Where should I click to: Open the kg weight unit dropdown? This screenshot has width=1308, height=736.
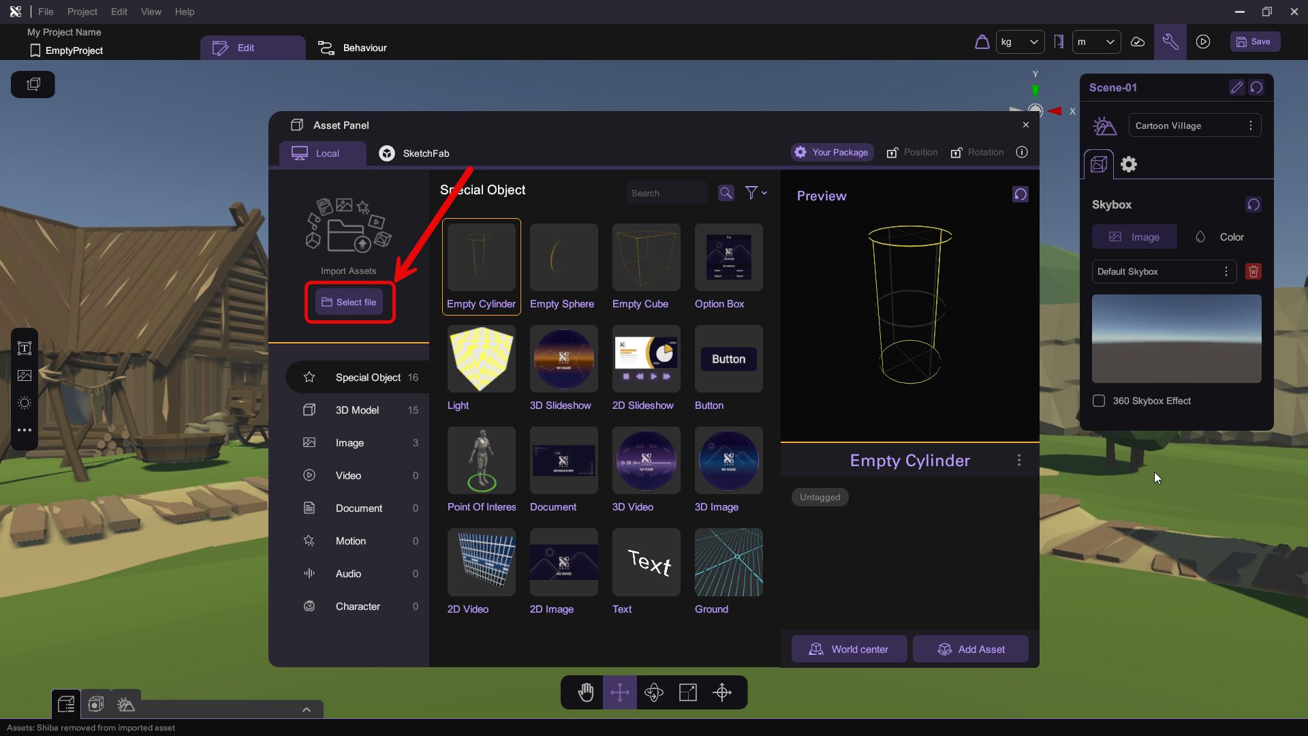coord(1020,42)
